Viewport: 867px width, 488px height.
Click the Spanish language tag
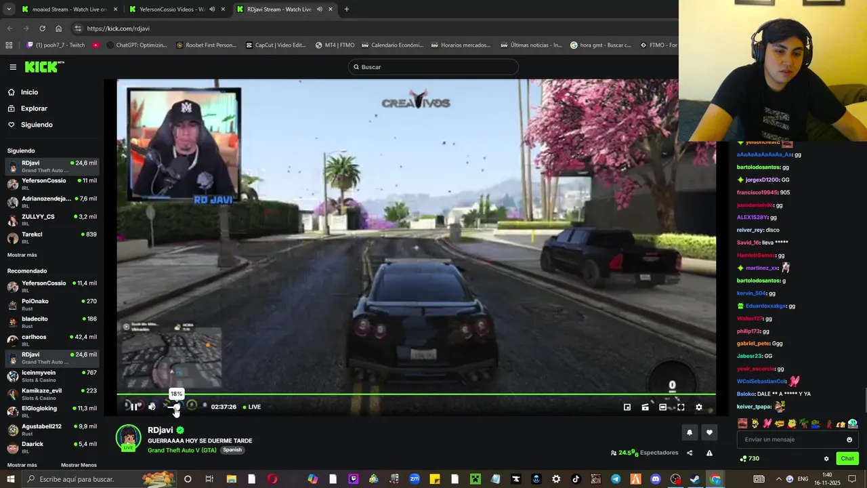(232, 450)
